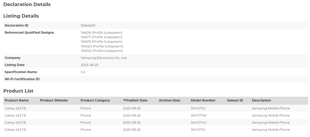Click the sort arrow beside Publish Date
The height and width of the screenshot is (137, 310).
point(125,100)
